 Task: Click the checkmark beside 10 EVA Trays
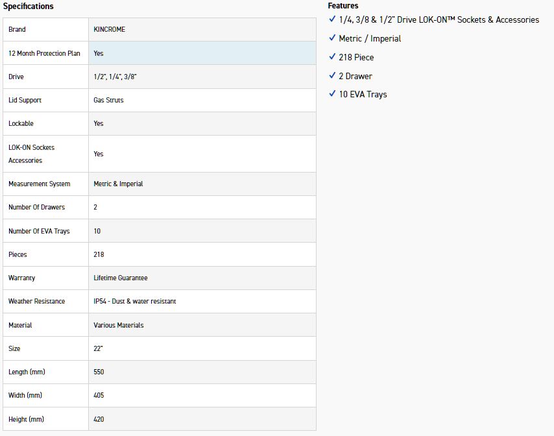click(332, 94)
